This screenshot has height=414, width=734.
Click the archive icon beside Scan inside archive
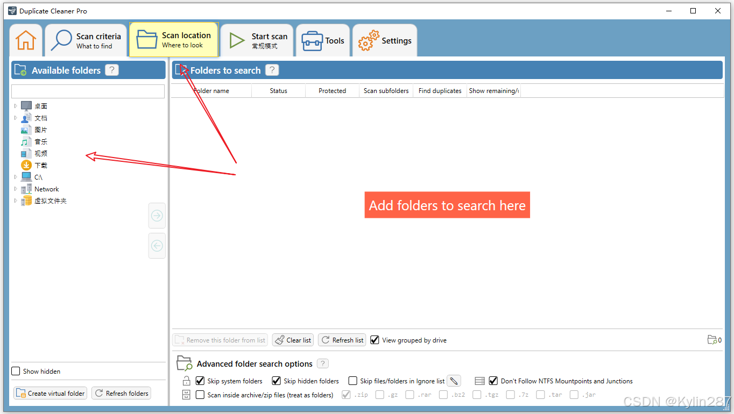[186, 395]
